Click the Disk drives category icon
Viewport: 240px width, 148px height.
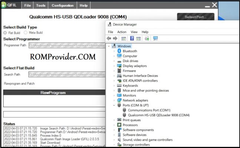tap(119, 61)
